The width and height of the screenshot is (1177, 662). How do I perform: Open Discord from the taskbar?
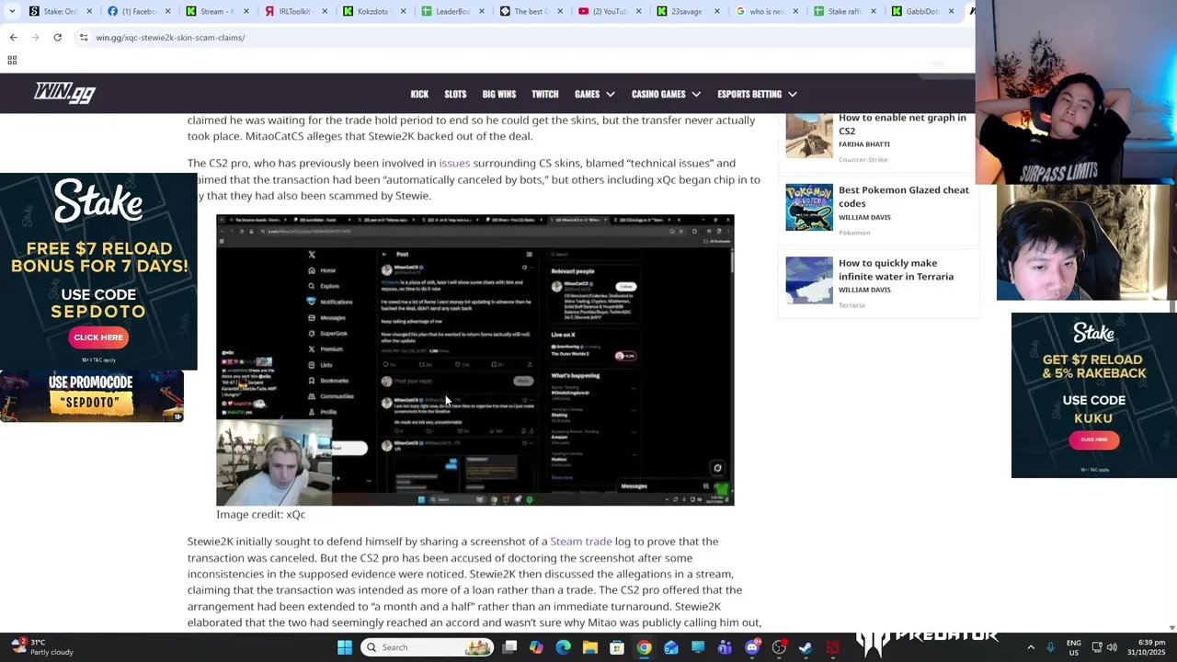[752, 647]
